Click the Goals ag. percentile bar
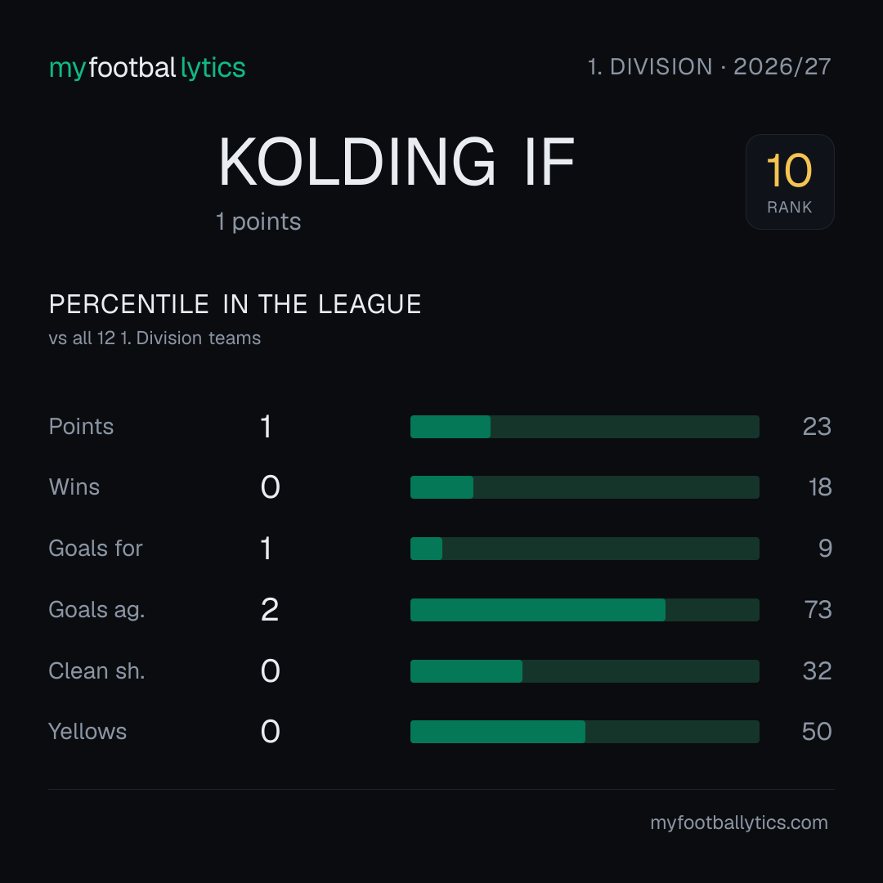The image size is (883, 883). click(585, 610)
